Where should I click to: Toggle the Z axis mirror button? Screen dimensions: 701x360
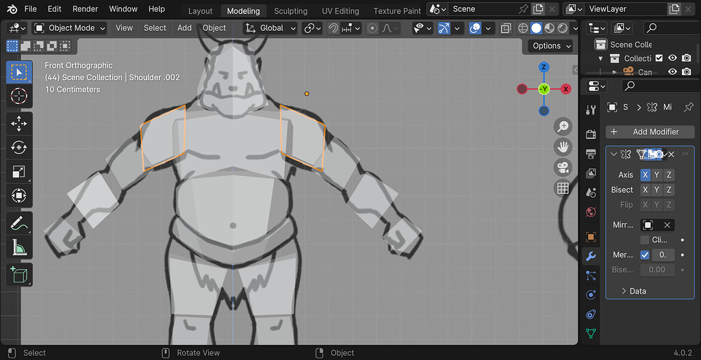tap(669, 175)
